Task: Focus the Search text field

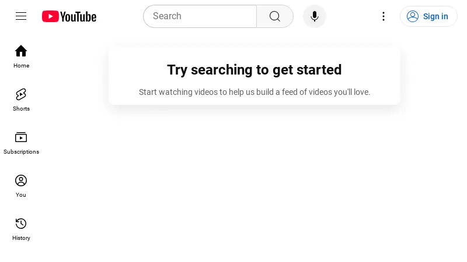Action: (200, 16)
